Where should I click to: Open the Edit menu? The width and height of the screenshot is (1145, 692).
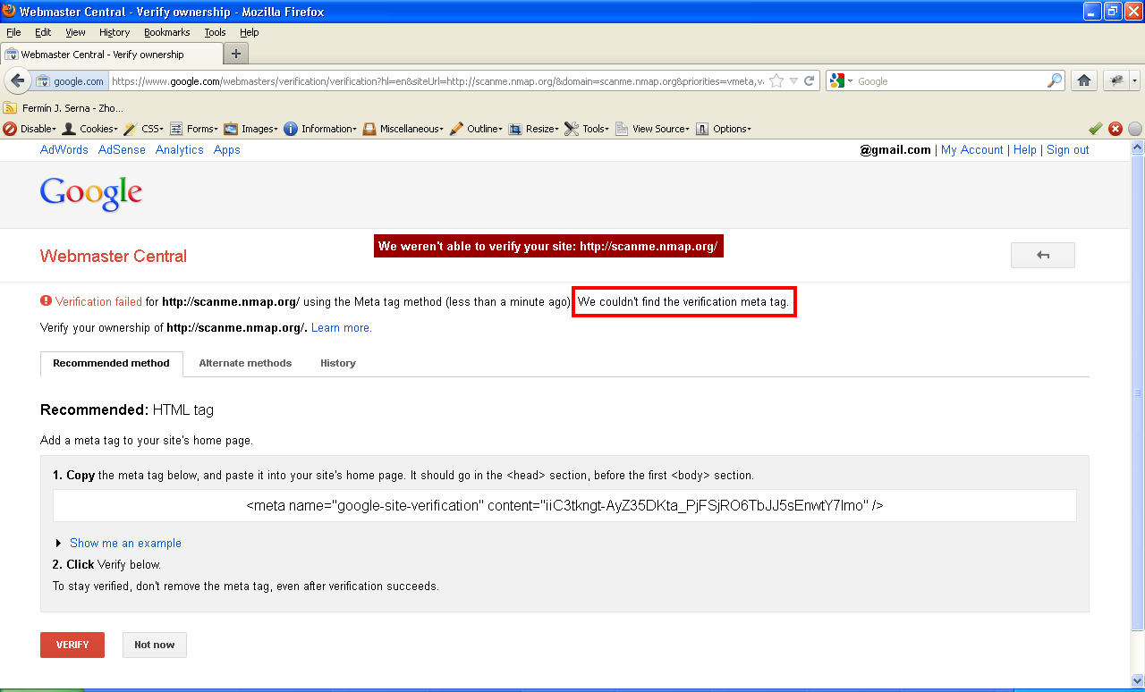tap(43, 32)
